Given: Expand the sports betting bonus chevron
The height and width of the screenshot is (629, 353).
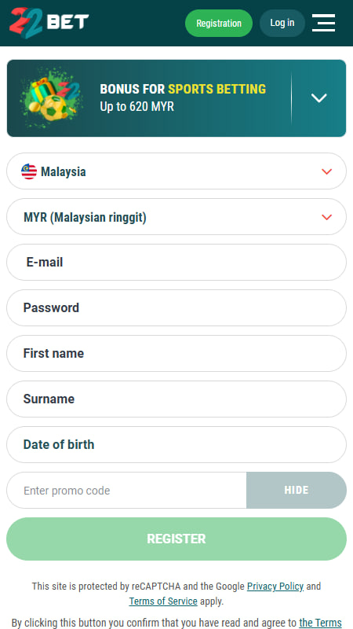Looking at the screenshot, I should 319,97.
